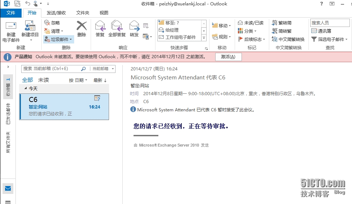Viewport: 352px width, 204px height.
Task: Click the Ribbon Display Options icon
Action: pos(332,4)
